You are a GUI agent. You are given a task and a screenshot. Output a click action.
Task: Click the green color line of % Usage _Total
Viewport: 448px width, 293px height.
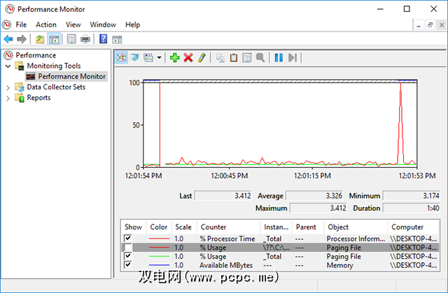(x=158, y=256)
